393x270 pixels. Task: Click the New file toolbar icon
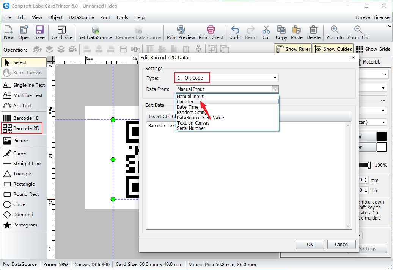pyautogui.click(x=9, y=33)
